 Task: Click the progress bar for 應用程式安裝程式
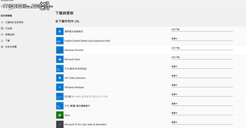click(202, 31)
